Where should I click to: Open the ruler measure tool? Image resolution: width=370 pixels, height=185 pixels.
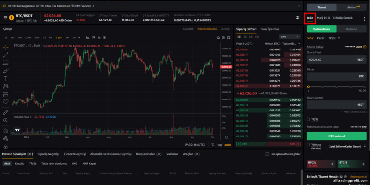pos(6,112)
